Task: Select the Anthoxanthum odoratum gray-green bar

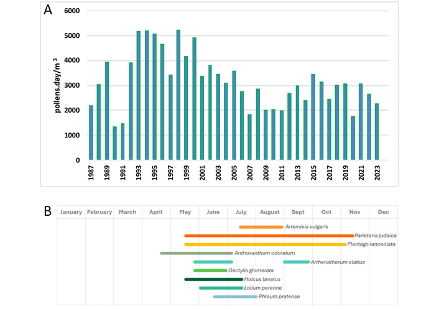Action: 196,253
